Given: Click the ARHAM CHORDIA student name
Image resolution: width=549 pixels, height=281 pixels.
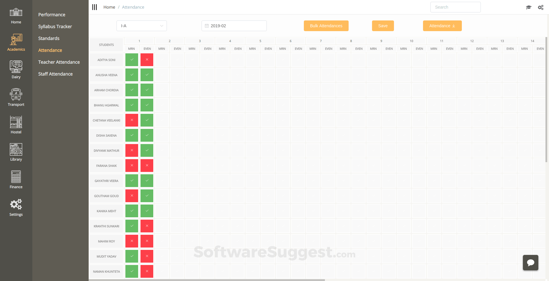Looking at the screenshot, I should 106,90.
